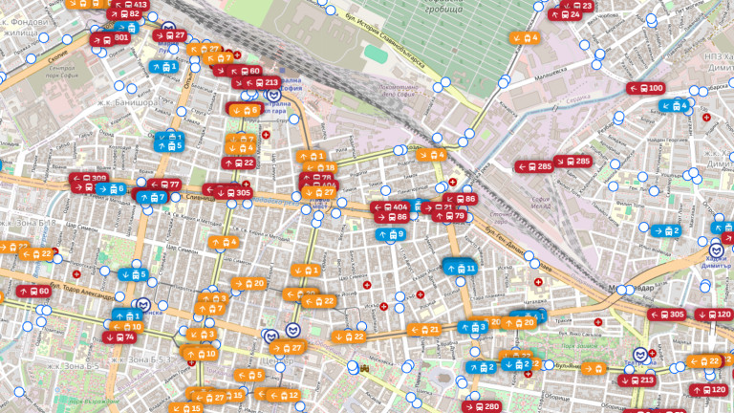Click the metro icon at Централна гара
This screenshot has height=413, width=734.
[273, 95]
